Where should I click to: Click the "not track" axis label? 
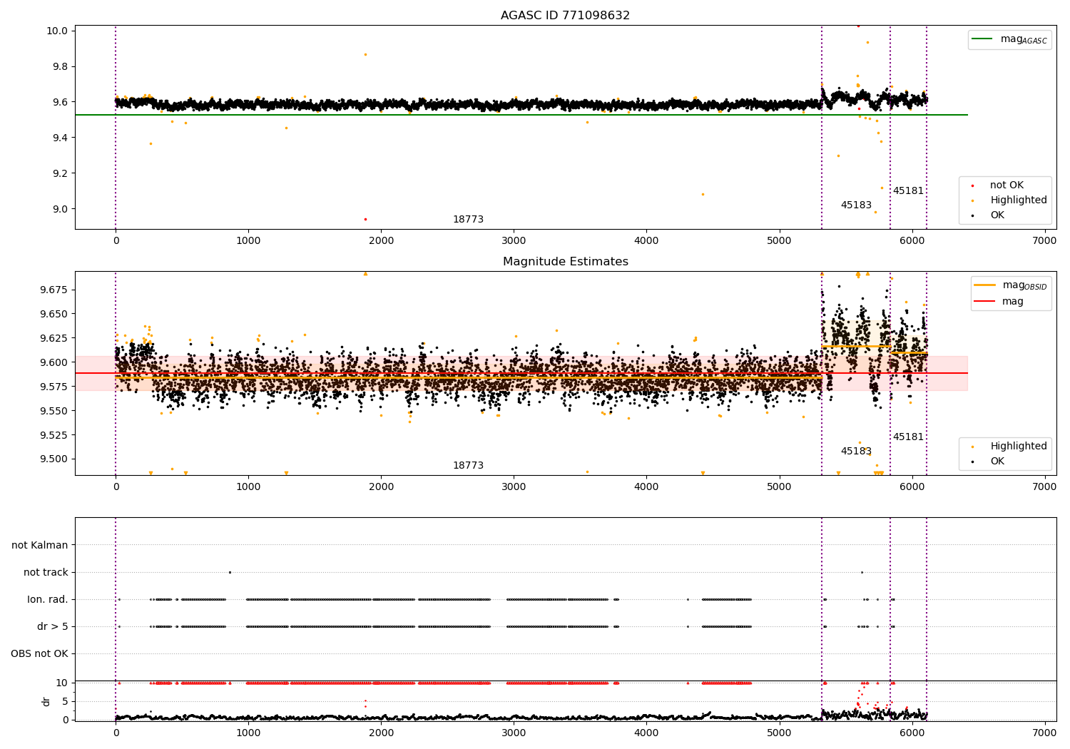click(46, 573)
